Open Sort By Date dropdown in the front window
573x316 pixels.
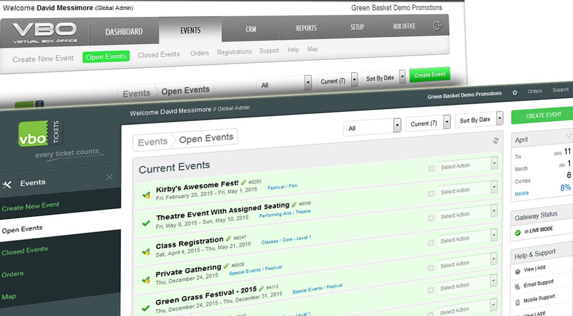(x=479, y=119)
